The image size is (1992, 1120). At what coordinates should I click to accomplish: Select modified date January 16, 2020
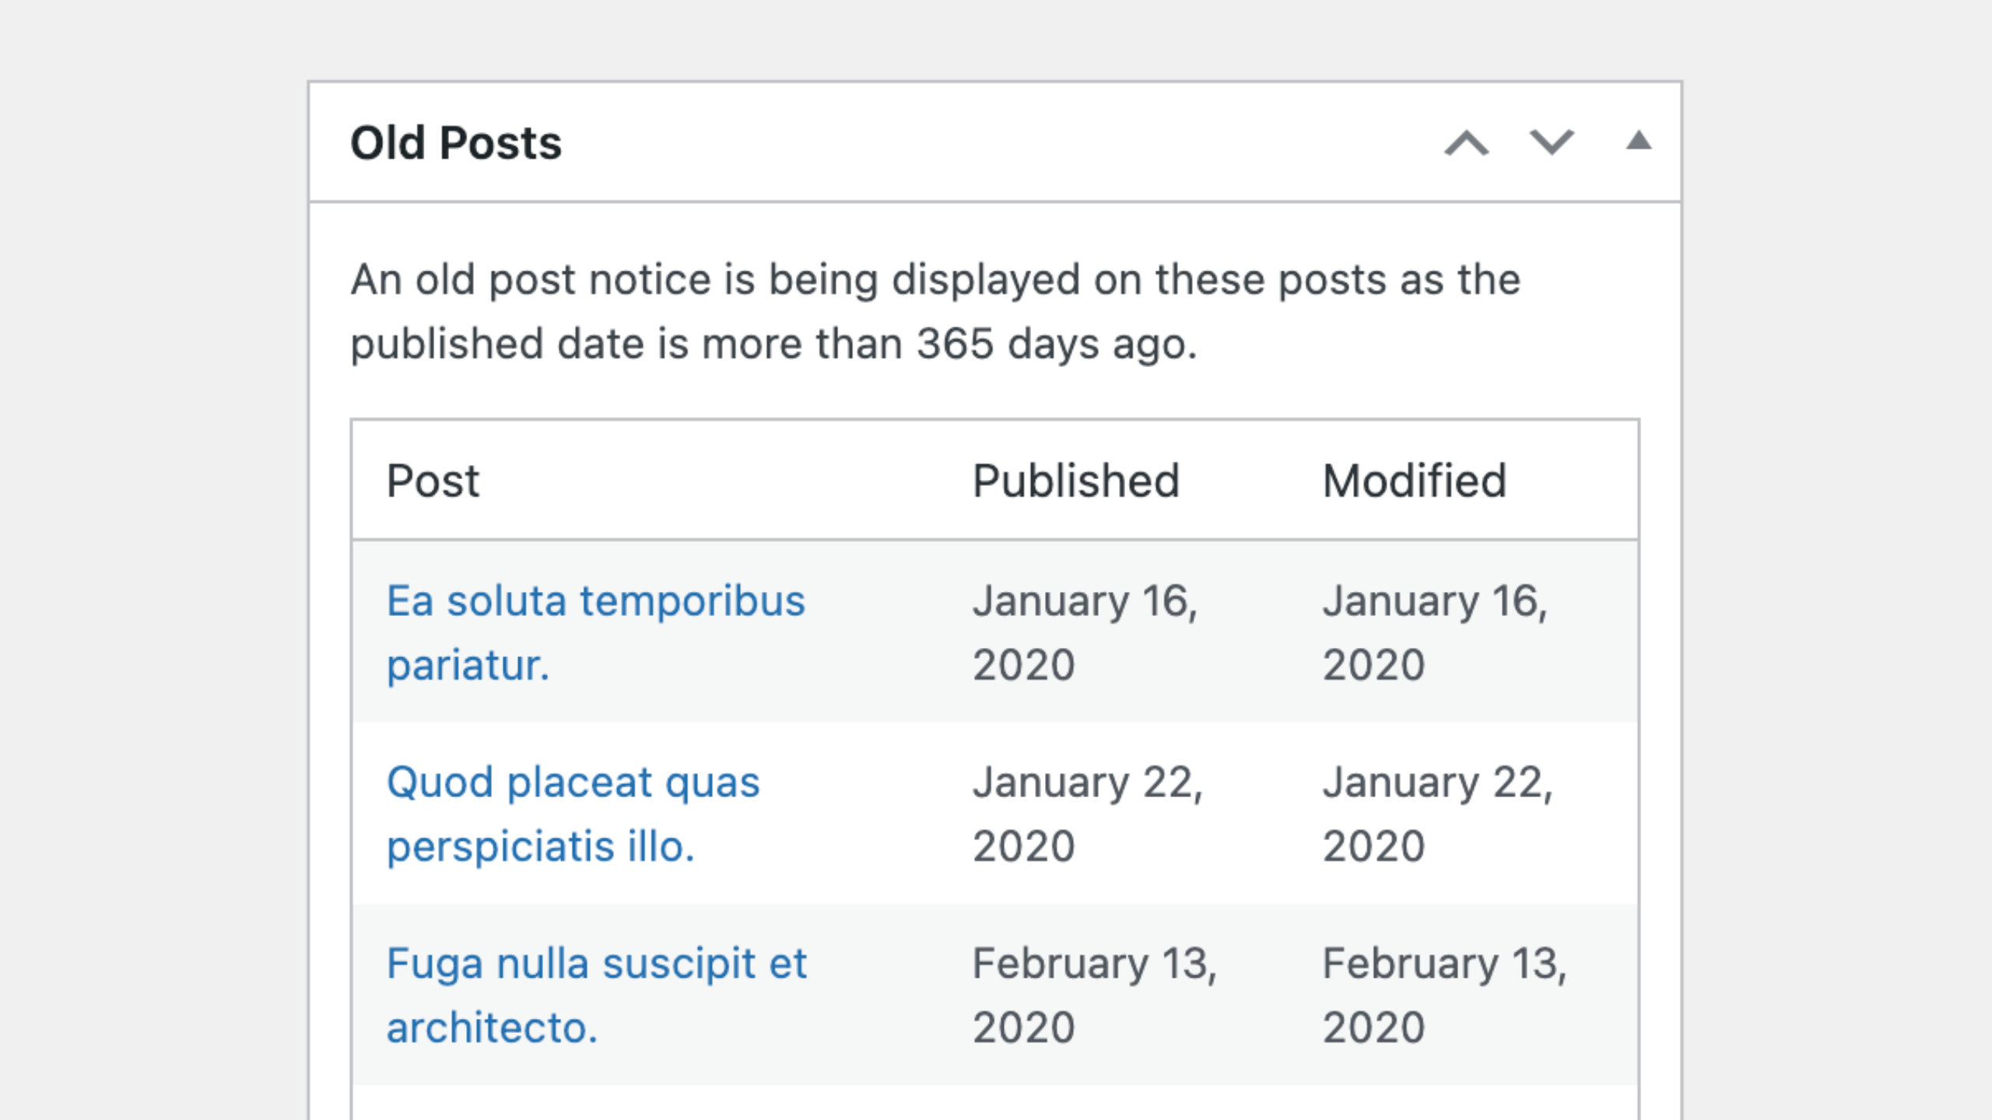(x=1436, y=633)
